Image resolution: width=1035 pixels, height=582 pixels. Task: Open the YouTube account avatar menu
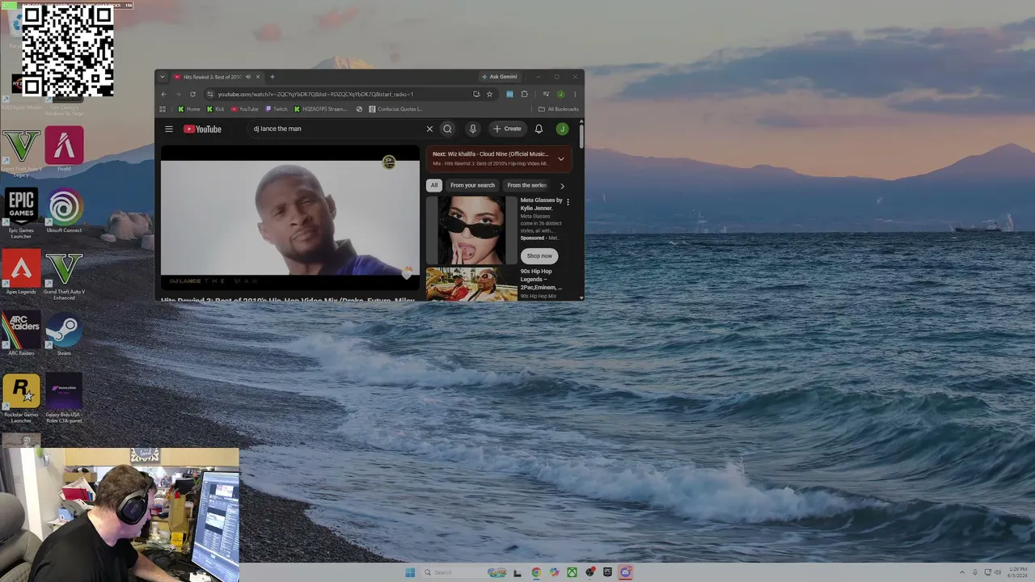562,129
